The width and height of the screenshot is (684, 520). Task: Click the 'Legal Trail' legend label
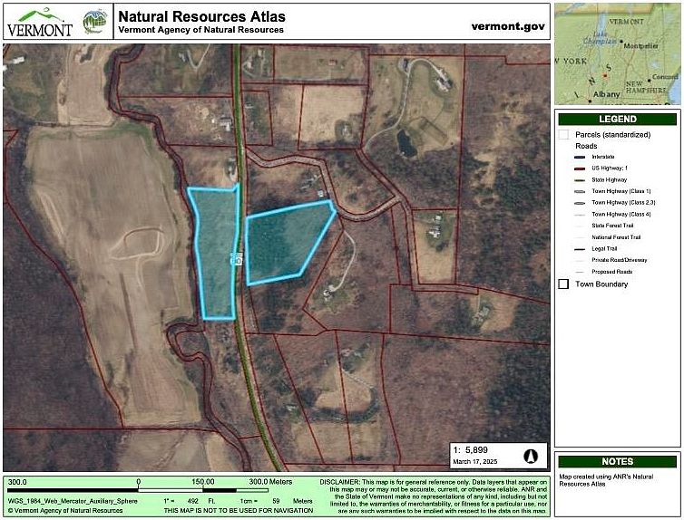(x=604, y=249)
